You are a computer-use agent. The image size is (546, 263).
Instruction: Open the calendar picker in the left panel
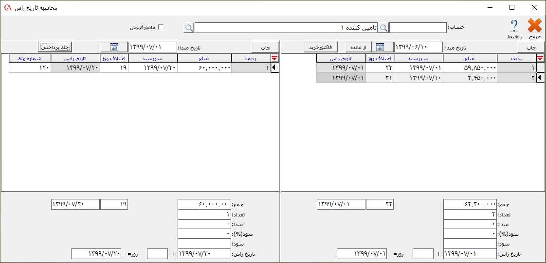(114, 47)
